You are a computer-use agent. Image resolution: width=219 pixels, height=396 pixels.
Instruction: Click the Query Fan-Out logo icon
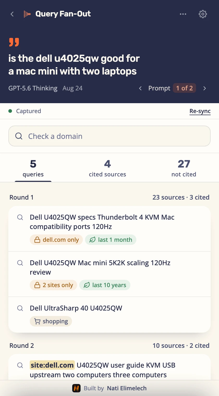click(x=27, y=14)
